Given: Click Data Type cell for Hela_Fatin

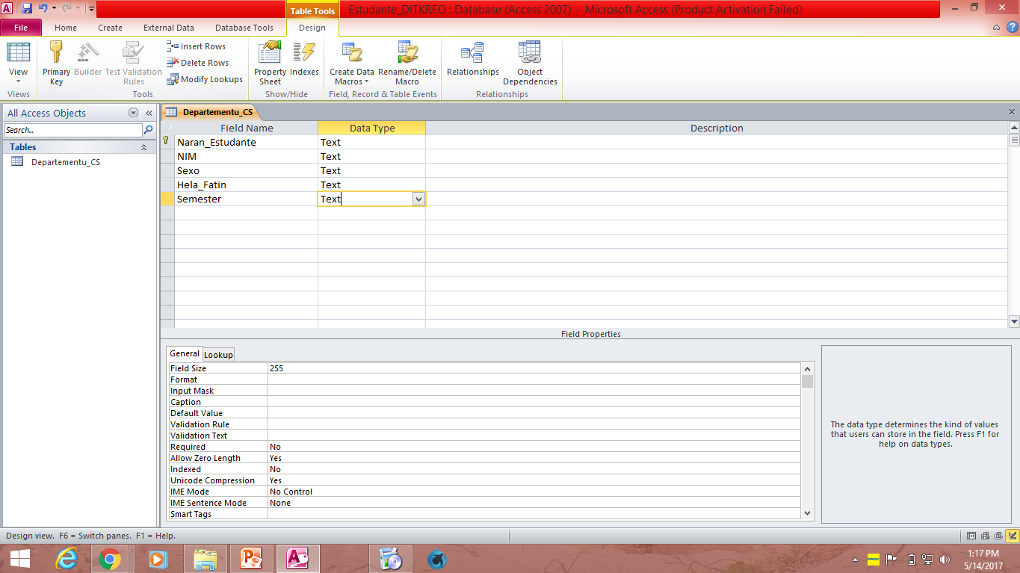Looking at the screenshot, I should click(371, 185).
